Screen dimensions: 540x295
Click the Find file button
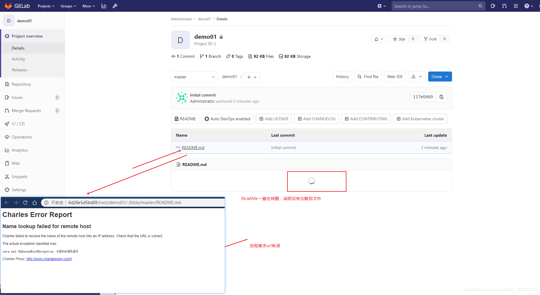coord(368,77)
